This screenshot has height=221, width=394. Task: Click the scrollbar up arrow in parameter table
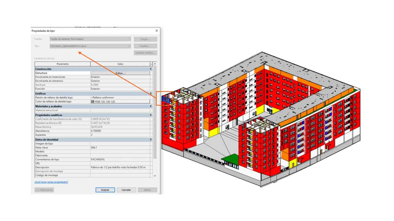155,64
